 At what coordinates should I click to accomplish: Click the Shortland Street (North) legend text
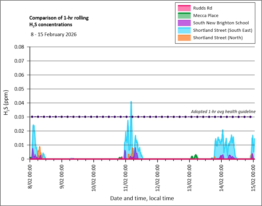[x=218, y=38]
